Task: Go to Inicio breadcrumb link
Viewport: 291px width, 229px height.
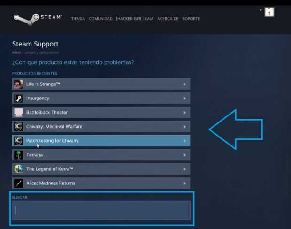Action: pyautogui.click(x=16, y=53)
